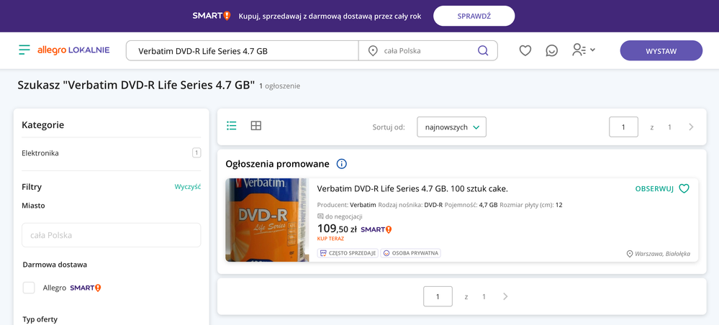The image size is (719, 325).
Task: Click the bottom pagination page number field
Action: (438, 296)
